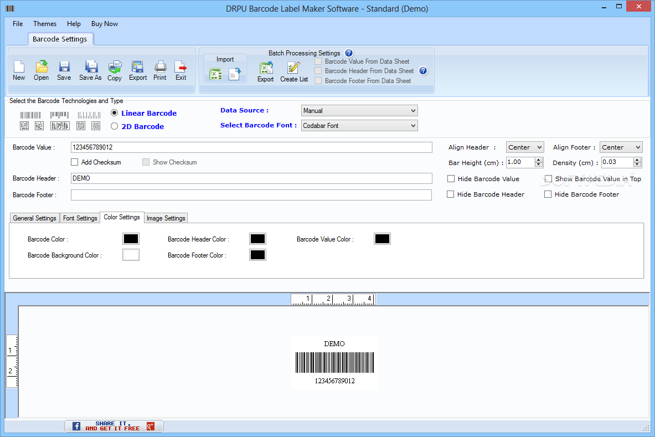Pick the Barcode Header Color swatch
Image resolution: width=655 pixels, height=437 pixels.
tap(258, 239)
